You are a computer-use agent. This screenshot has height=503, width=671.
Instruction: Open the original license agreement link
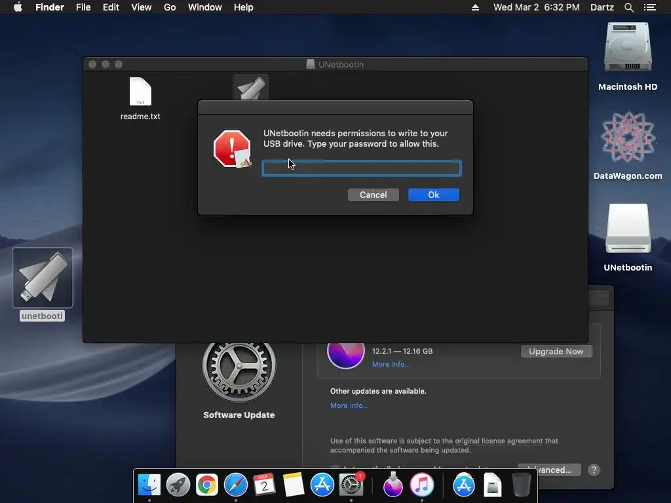(499, 441)
